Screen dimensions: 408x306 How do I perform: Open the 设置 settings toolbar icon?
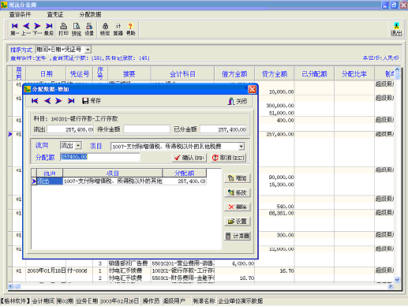pos(89,29)
